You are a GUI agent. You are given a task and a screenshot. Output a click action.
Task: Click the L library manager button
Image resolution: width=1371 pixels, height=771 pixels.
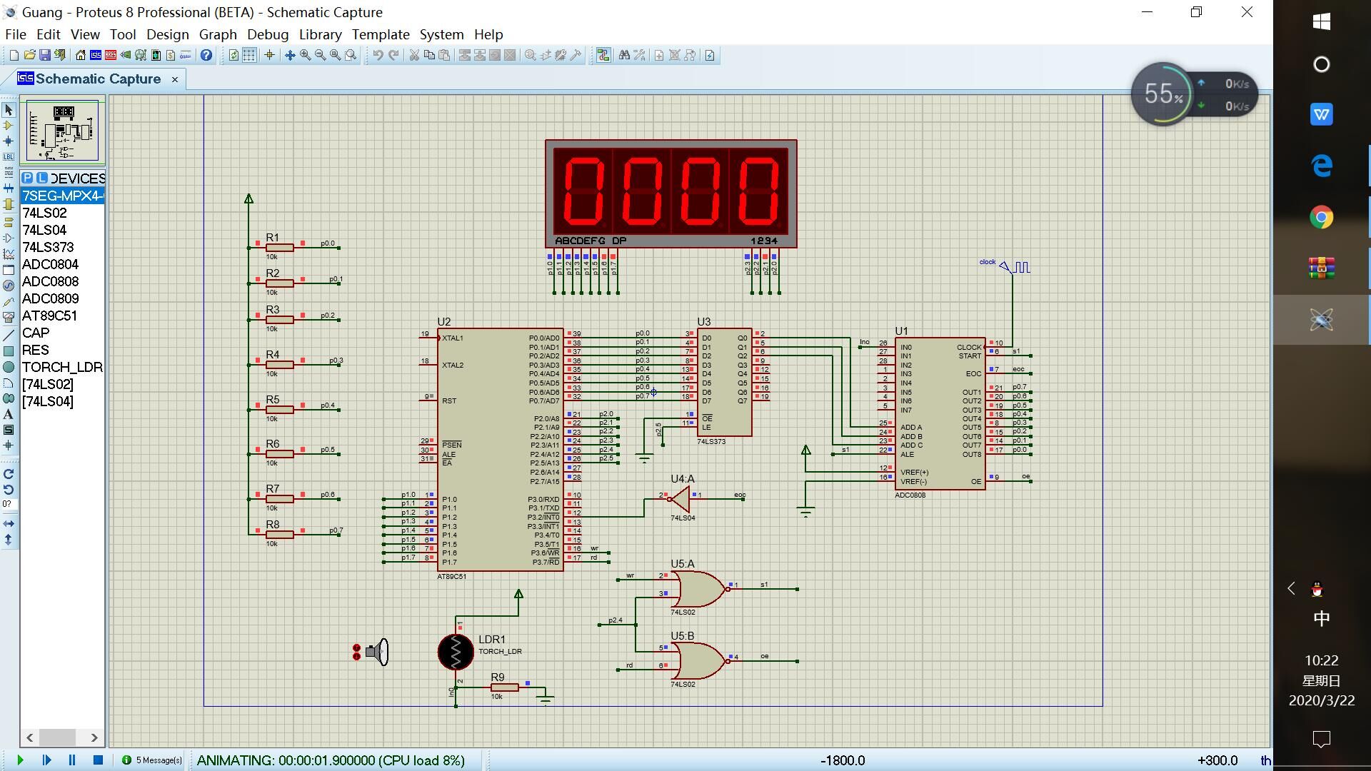(x=42, y=178)
